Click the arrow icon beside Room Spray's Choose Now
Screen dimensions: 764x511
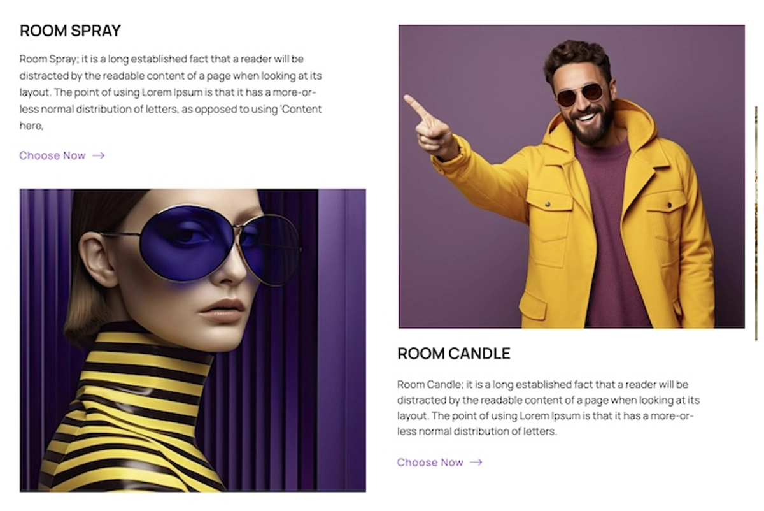98,155
